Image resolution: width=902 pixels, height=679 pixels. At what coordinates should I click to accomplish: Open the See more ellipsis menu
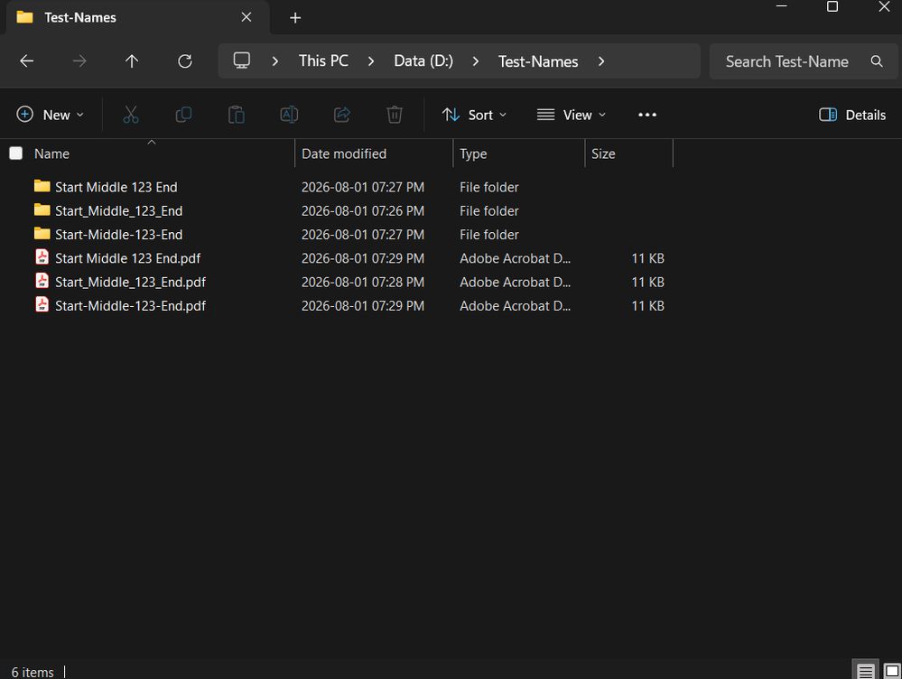pos(647,115)
